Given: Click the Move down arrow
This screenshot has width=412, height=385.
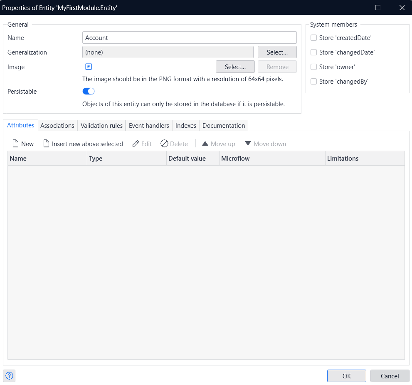Looking at the screenshot, I should (248, 144).
